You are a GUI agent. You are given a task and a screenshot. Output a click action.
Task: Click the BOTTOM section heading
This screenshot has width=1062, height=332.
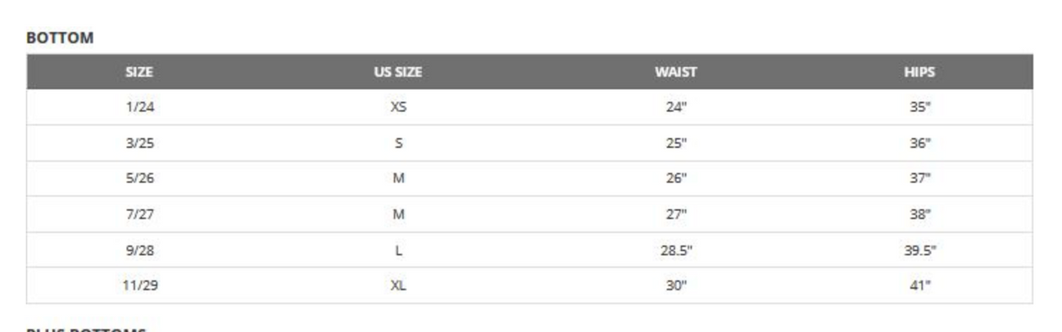pos(60,38)
